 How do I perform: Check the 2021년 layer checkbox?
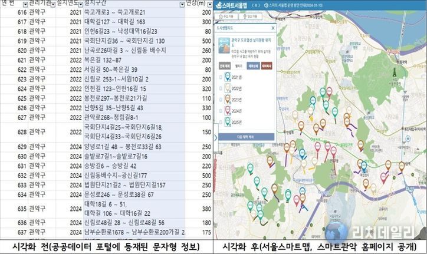click(x=221, y=78)
